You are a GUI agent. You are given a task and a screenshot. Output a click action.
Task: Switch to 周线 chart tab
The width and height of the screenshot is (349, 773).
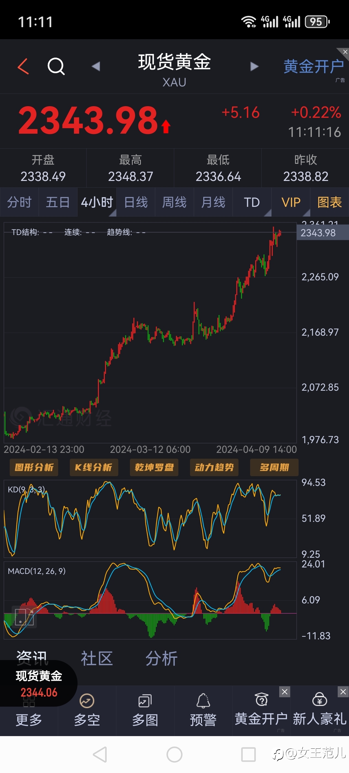coord(174,202)
